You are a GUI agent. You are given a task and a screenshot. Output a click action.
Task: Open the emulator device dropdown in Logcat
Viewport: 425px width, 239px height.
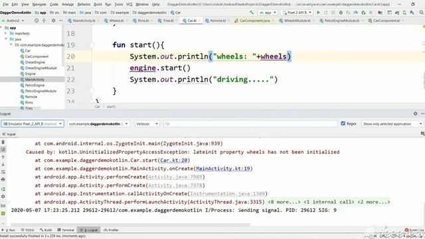point(33,124)
